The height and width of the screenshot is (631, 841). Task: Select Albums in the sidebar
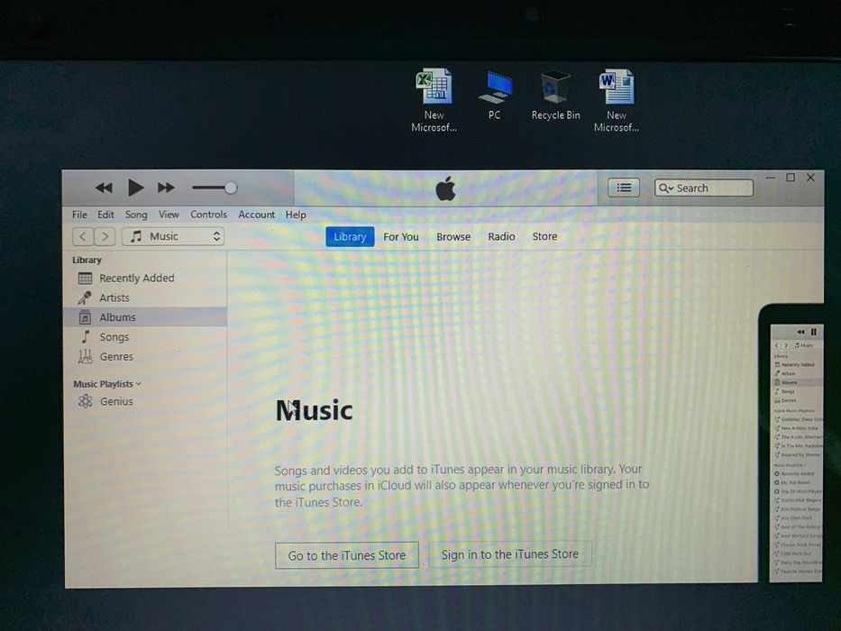pyautogui.click(x=145, y=317)
